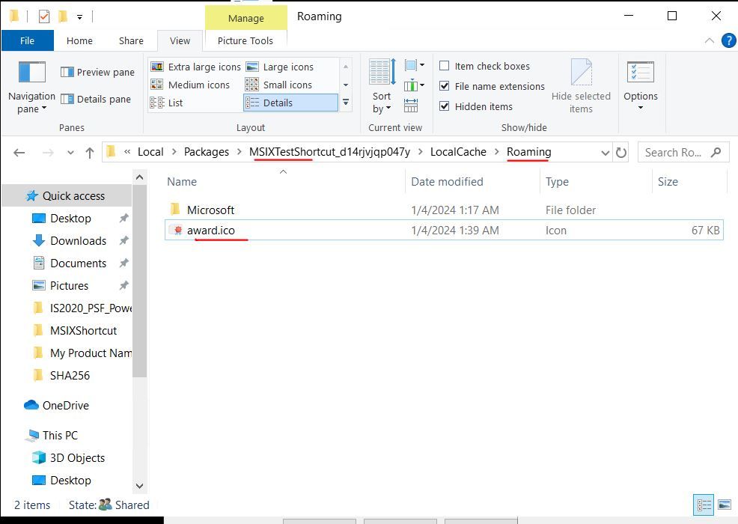This screenshot has width=738, height=524.
Task: Click the Back navigation button
Action: pos(19,152)
